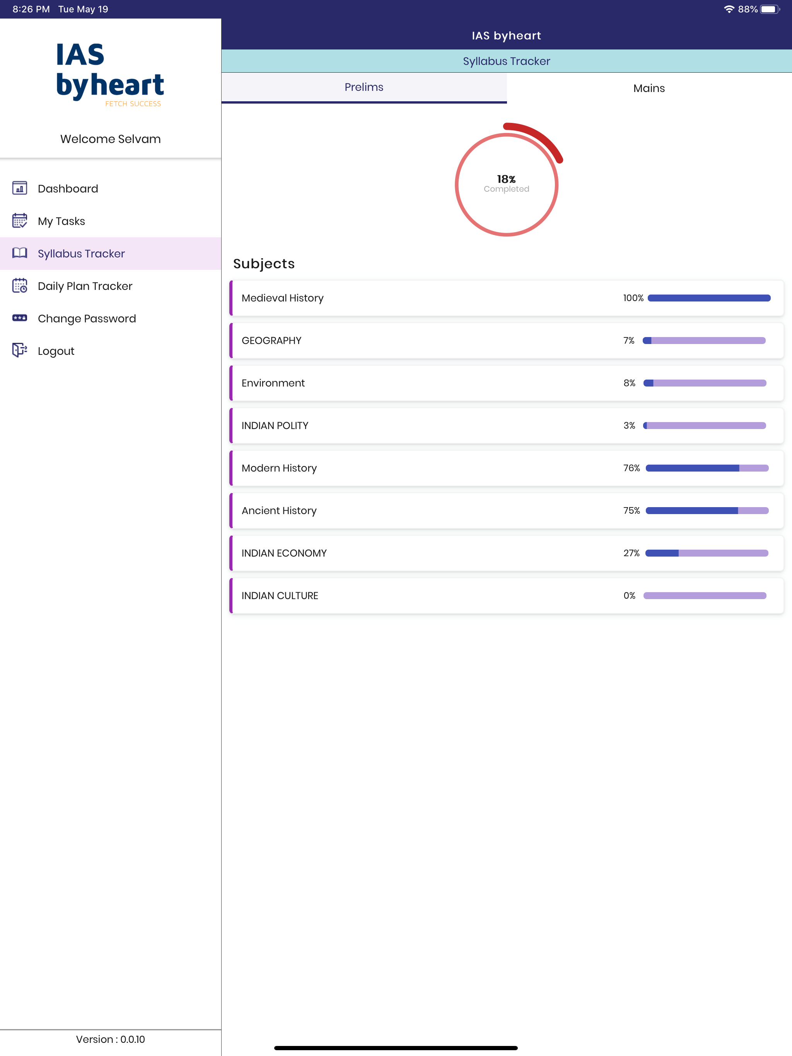The width and height of the screenshot is (792, 1056).
Task: Click the Change Password key icon
Action: 20,318
